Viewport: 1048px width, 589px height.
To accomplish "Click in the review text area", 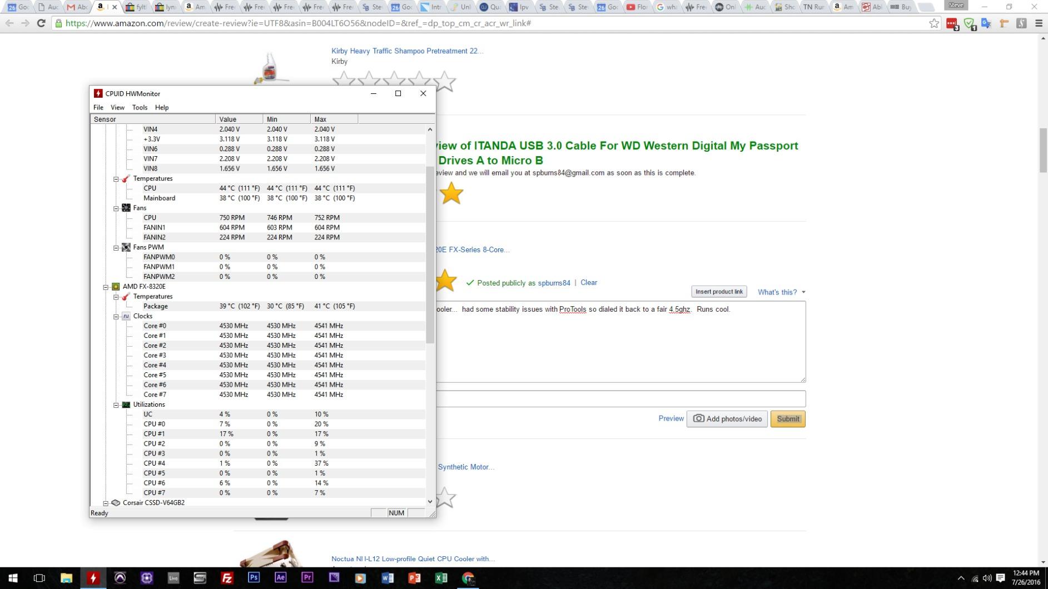I will point(620,342).
